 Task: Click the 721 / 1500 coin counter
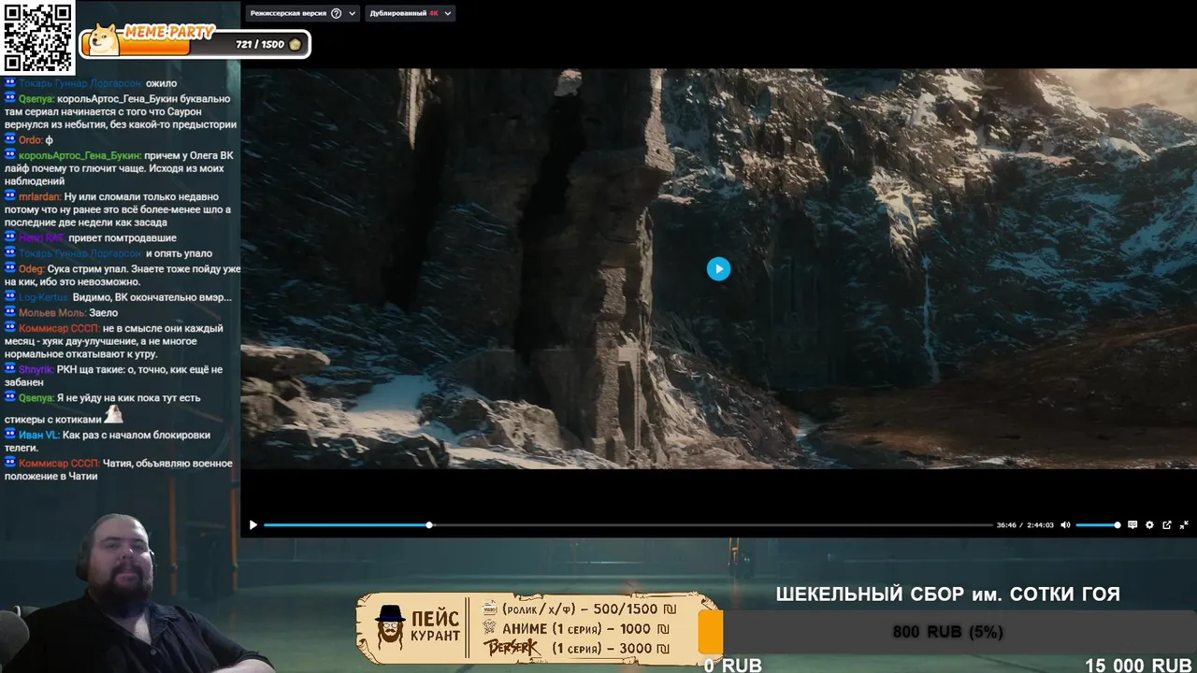pyautogui.click(x=268, y=44)
